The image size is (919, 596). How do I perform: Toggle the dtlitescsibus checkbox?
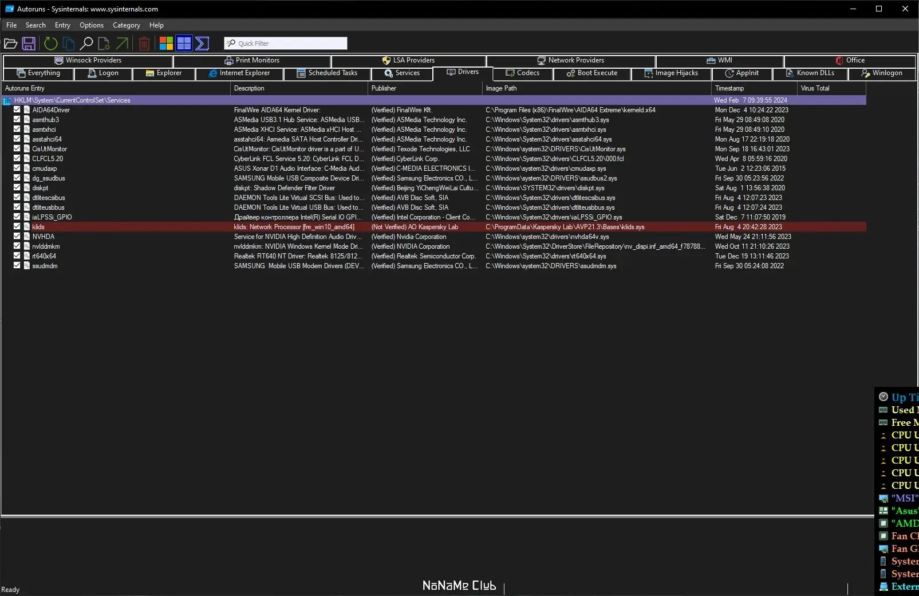click(x=17, y=197)
